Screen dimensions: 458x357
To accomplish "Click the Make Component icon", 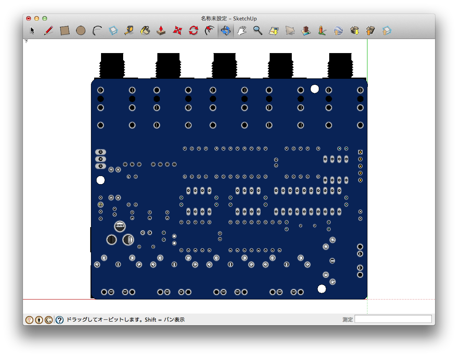I will [113, 31].
